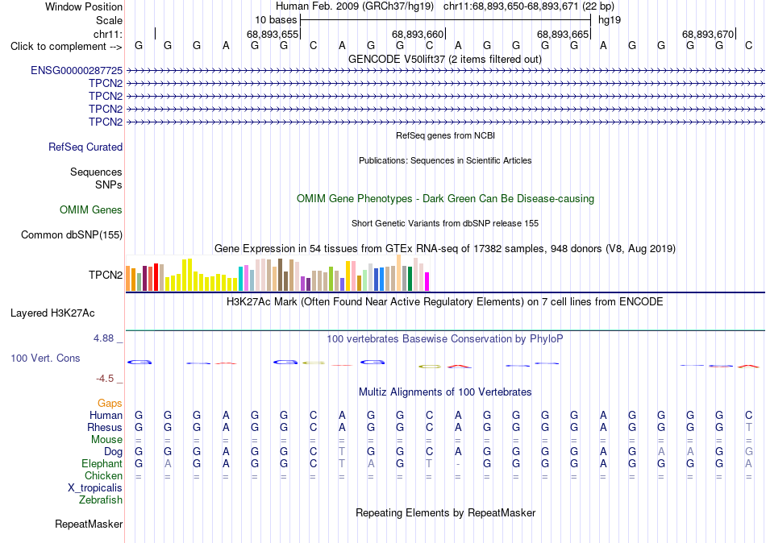Click 'RefSeq genes from NCBI' title
766x543 pixels.
pyautogui.click(x=445, y=135)
